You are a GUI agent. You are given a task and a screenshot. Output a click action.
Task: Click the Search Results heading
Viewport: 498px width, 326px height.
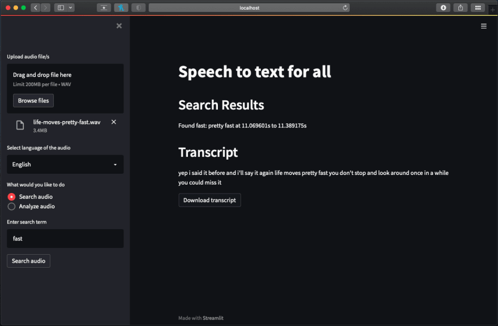pos(221,105)
